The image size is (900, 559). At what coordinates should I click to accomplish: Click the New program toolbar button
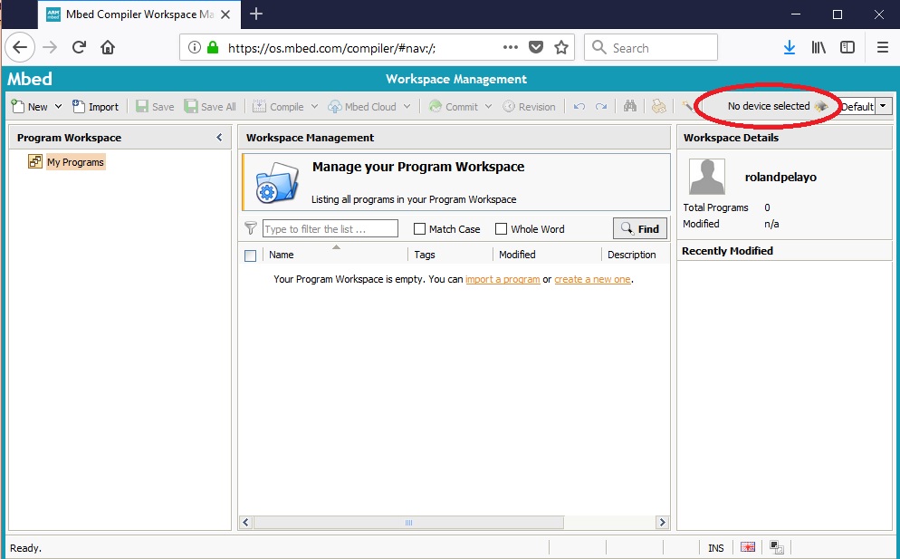29,106
